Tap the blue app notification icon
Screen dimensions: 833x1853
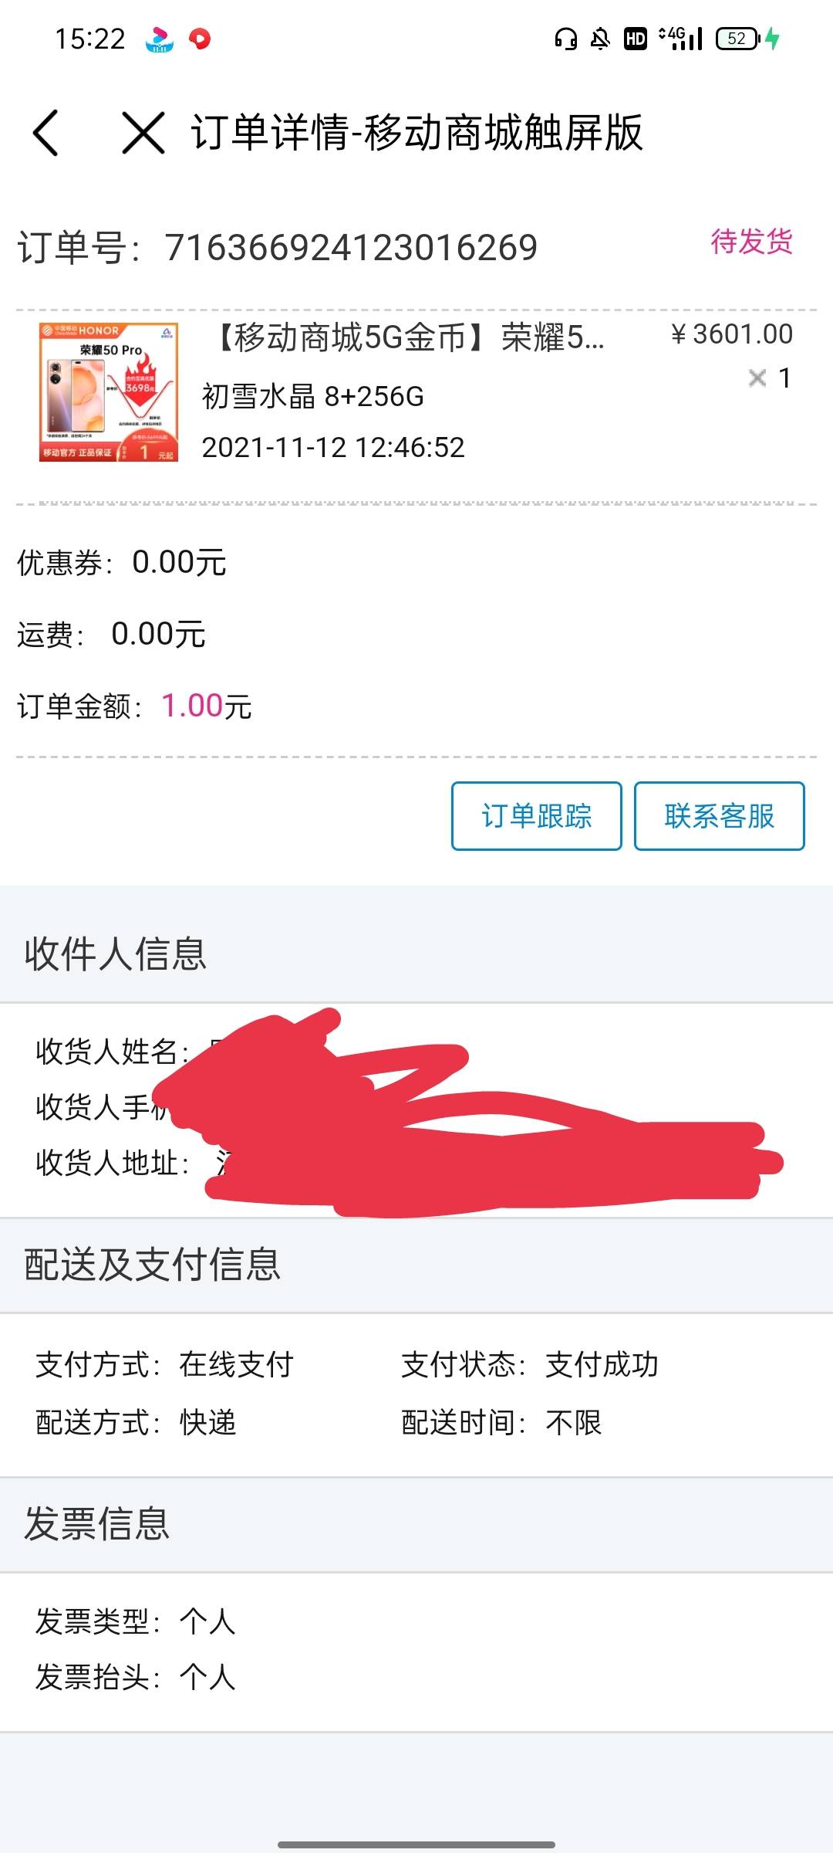160,39
